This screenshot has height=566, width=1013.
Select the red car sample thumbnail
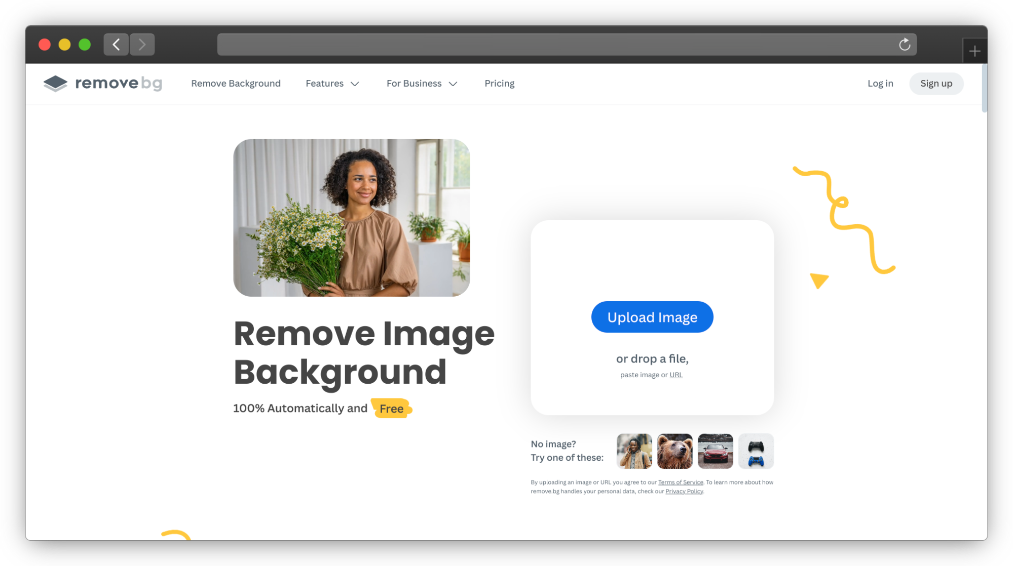point(715,451)
